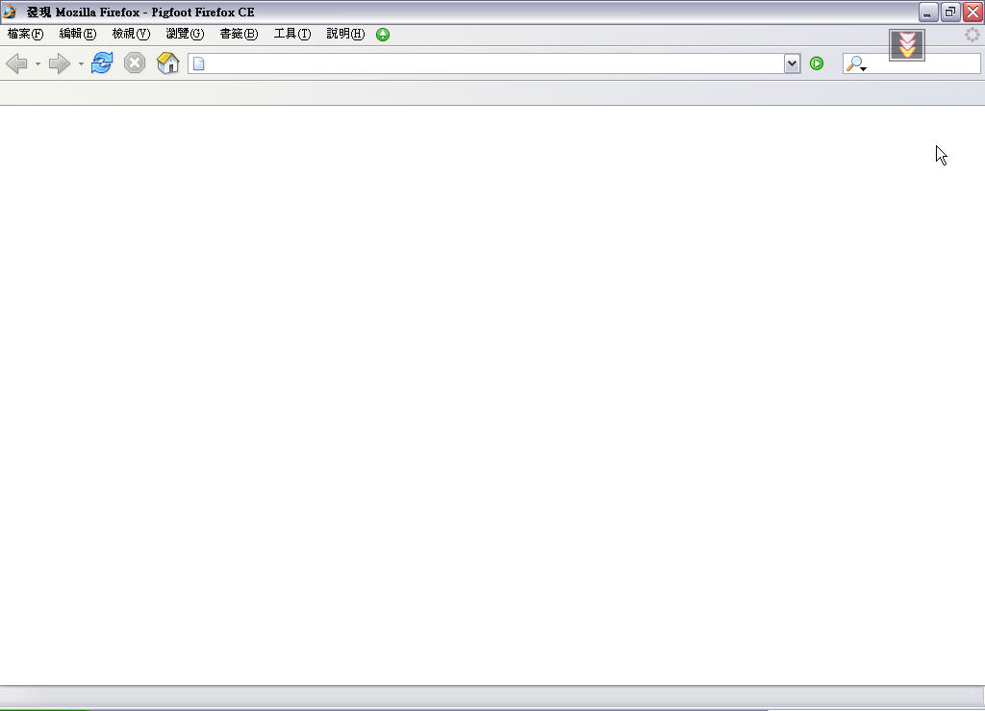Open the Forward button history dropdown arrow
The height and width of the screenshot is (711, 985).
click(x=81, y=64)
